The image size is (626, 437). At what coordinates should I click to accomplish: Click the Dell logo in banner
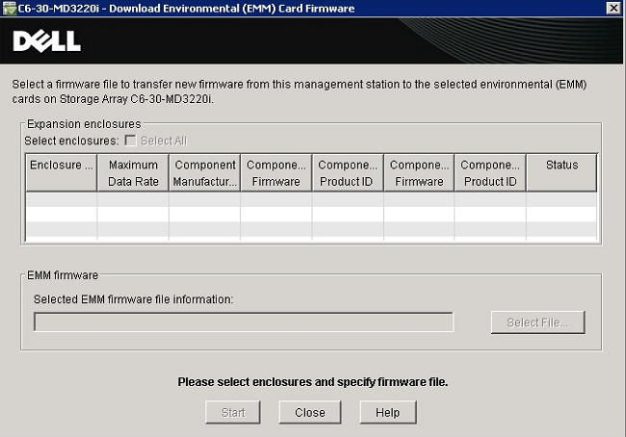(x=47, y=41)
